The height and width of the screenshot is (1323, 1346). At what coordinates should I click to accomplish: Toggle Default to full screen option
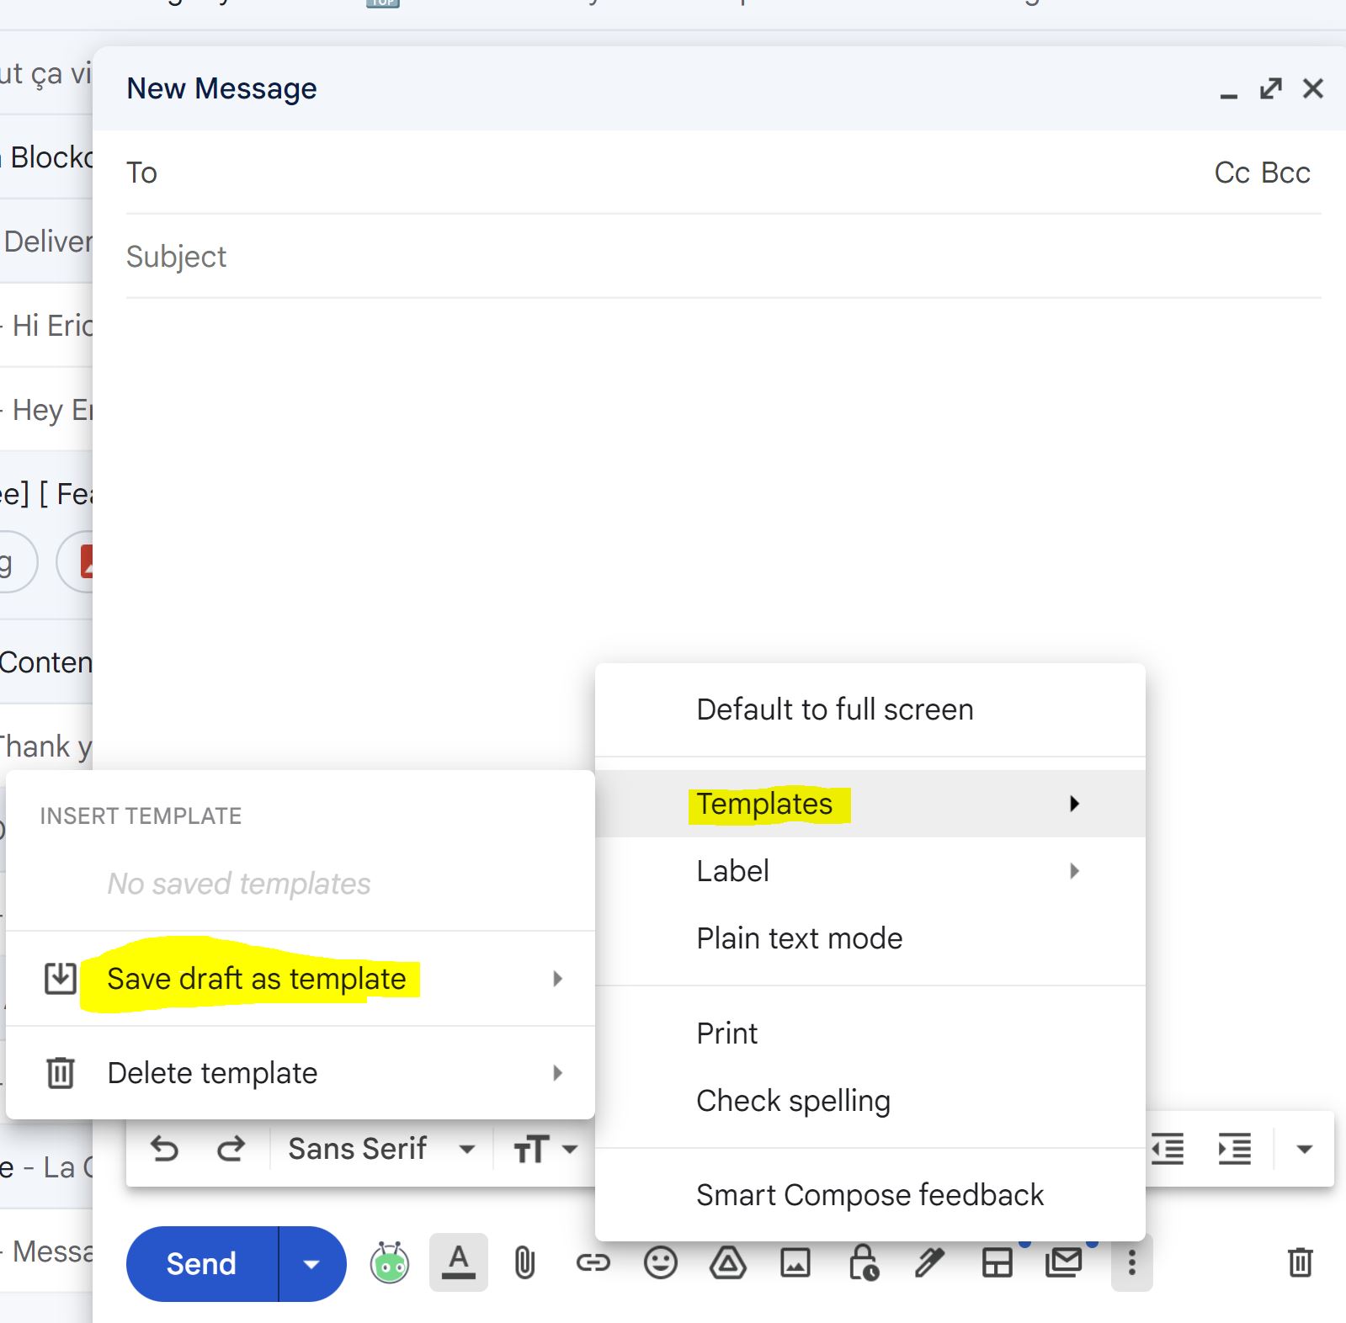(x=834, y=709)
